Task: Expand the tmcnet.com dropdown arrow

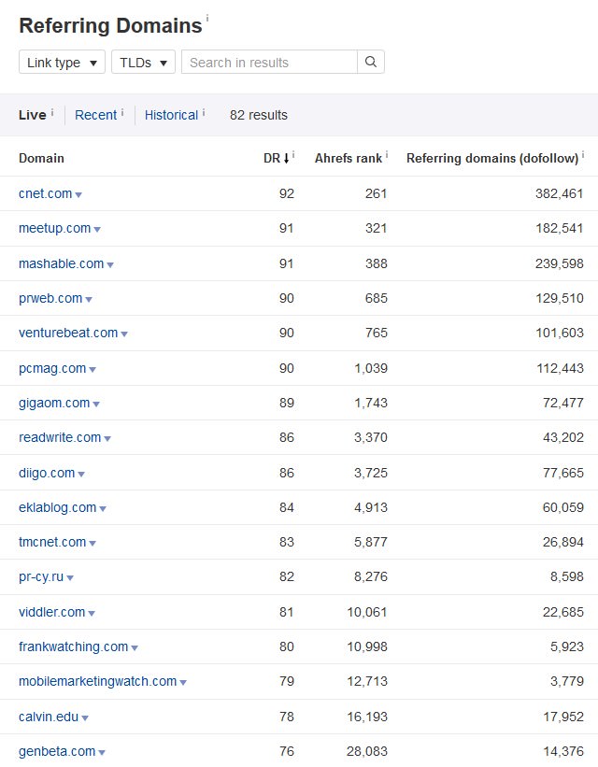Action: coord(93,544)
